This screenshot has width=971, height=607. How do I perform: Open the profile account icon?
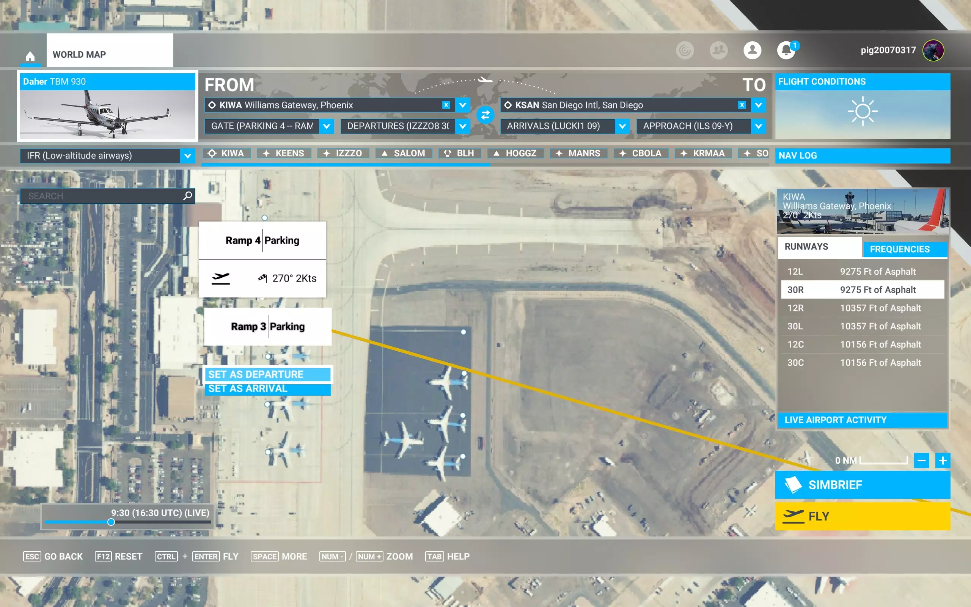752,50
